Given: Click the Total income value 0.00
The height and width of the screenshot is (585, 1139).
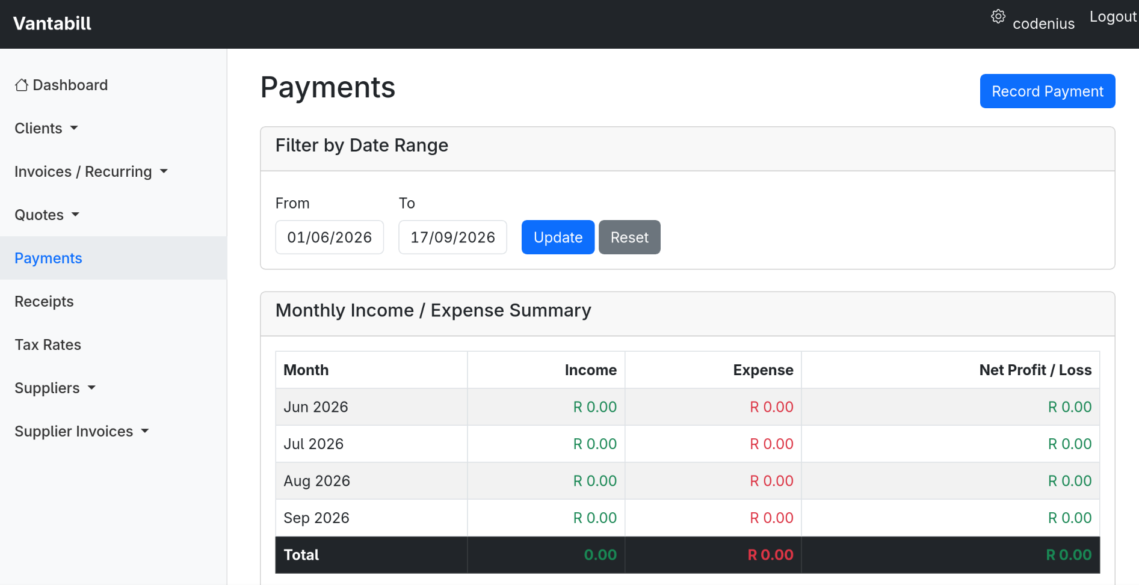Looking at the screenshot, I should coord(600,555).
